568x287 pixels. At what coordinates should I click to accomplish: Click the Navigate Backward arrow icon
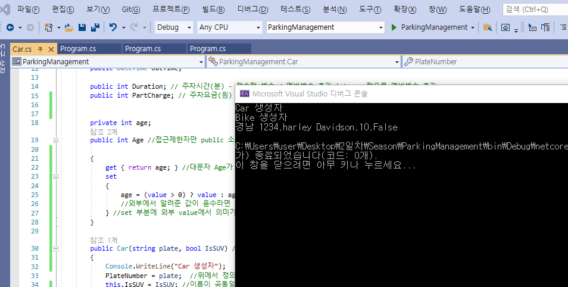10,27
